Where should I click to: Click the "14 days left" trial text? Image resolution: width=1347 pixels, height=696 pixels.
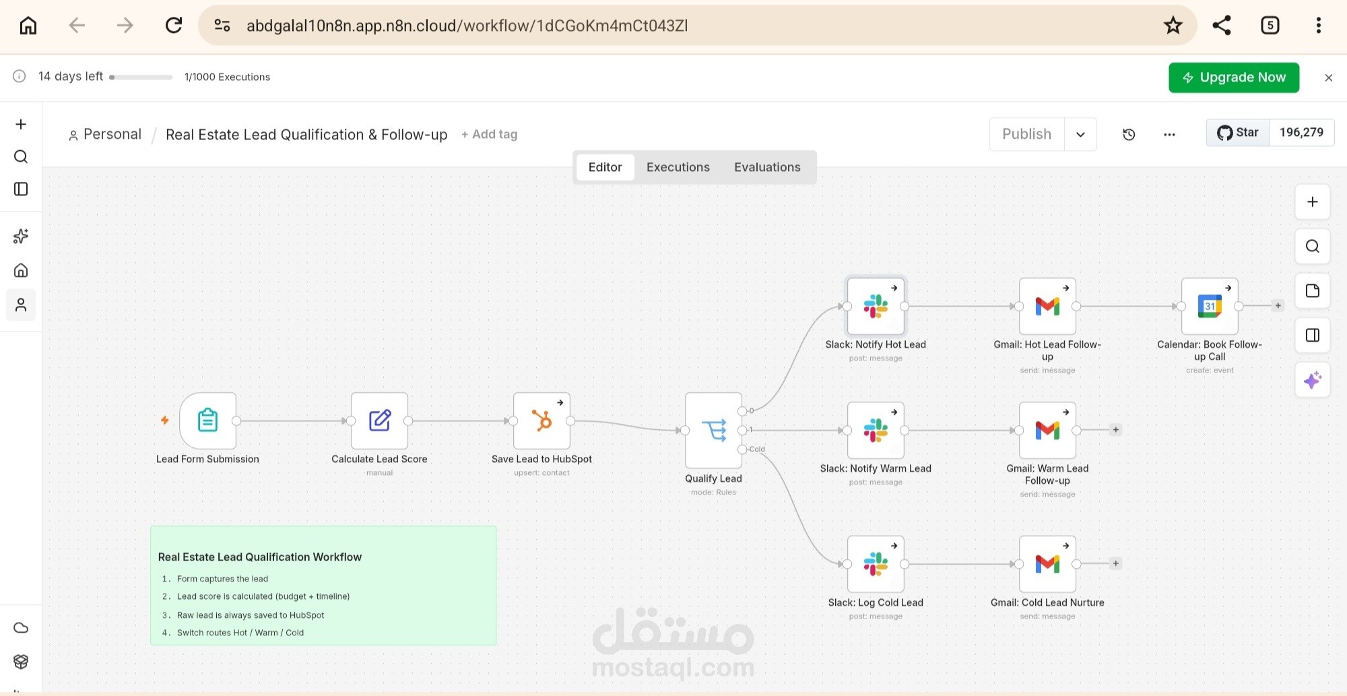click(x=71, y=76)
